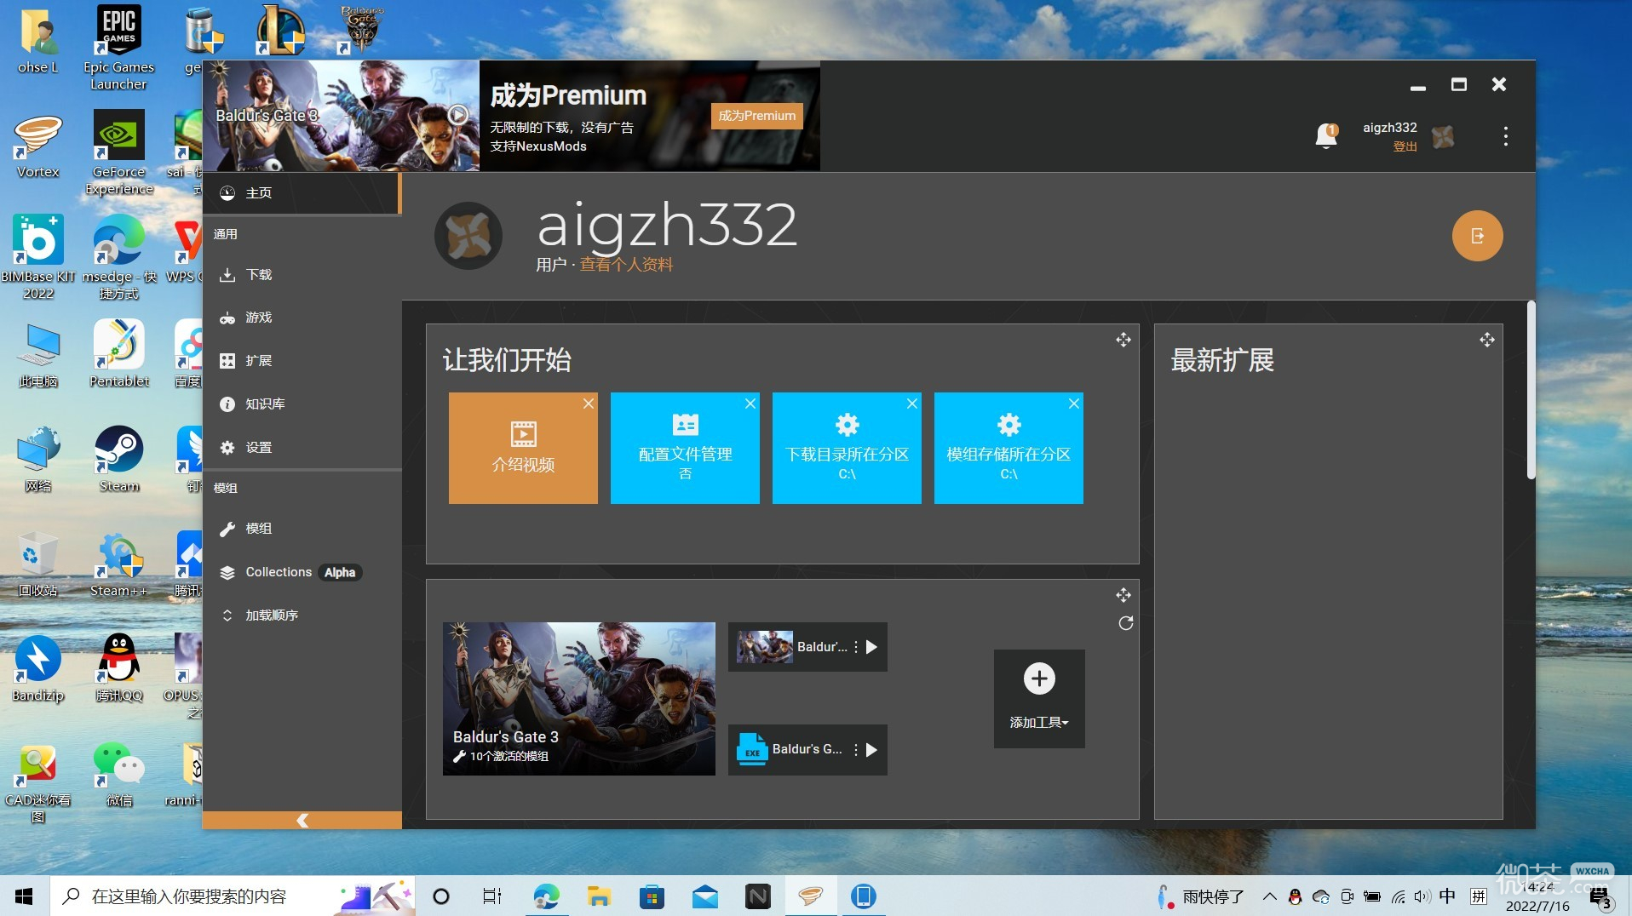1632x916 pixels.
Task: Open Microsoft Edge from taskbar
Action: (546, 896)
